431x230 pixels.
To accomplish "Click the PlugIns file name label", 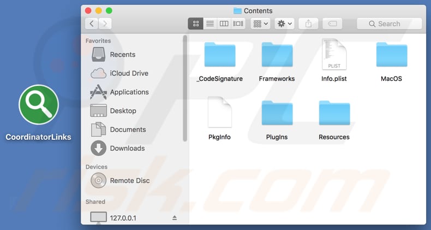I will 277,137.
